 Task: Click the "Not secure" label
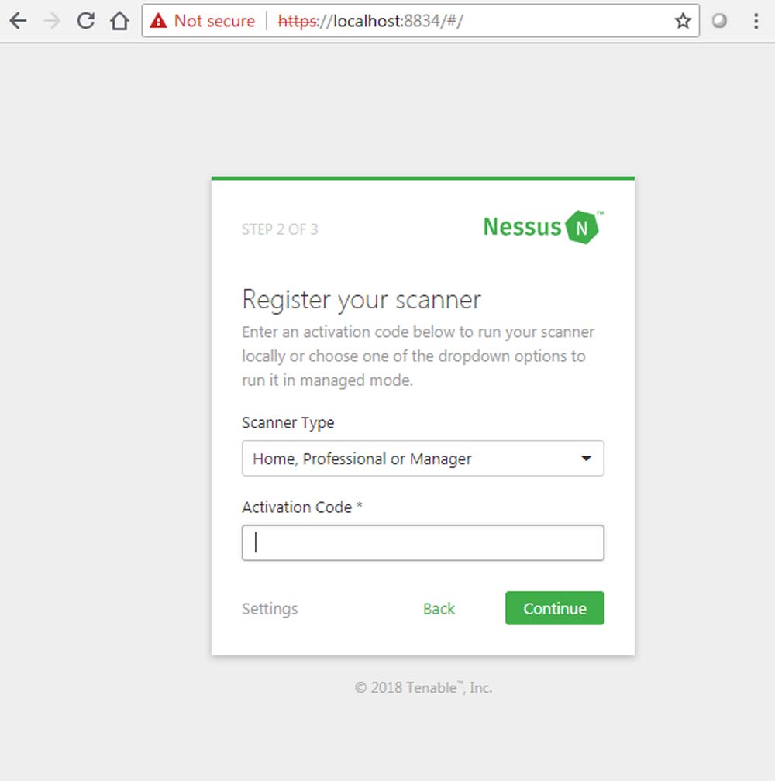215,21
